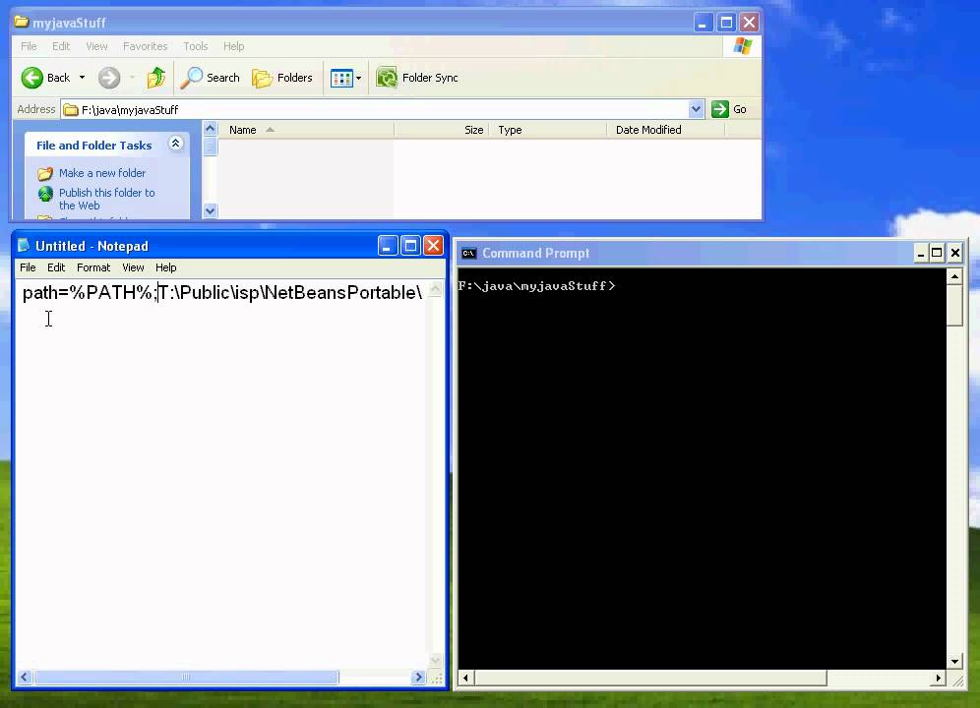This screenshot has width=980, height=708.
Task: Open Notepad View menu
Action: 133,267
